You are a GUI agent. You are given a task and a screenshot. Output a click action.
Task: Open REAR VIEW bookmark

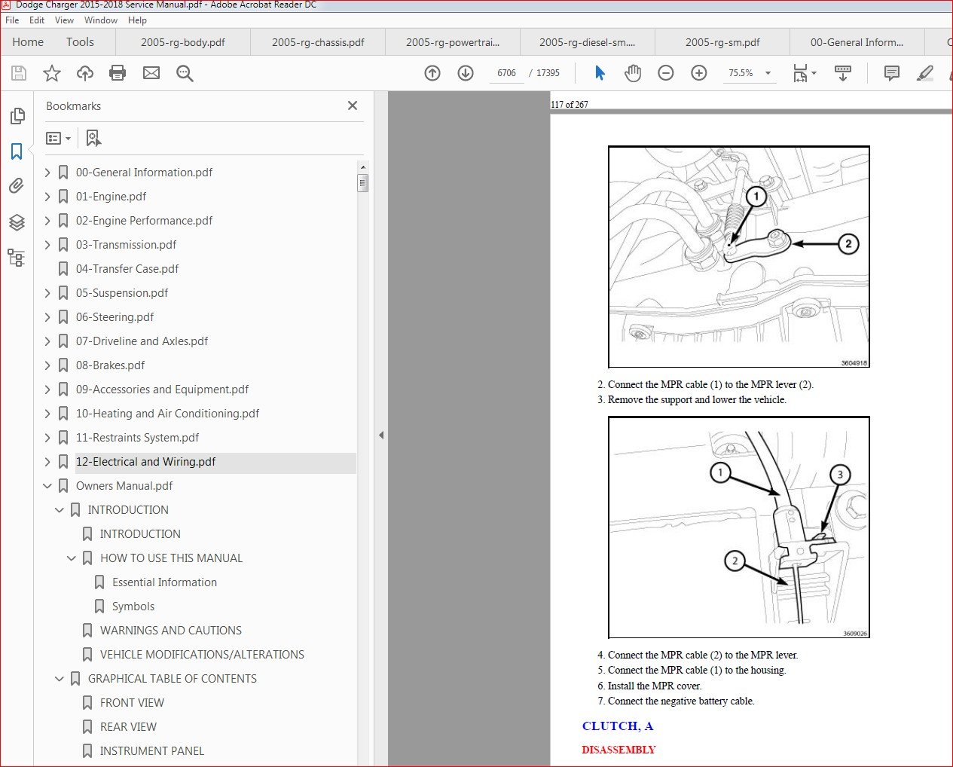[128, 727]
